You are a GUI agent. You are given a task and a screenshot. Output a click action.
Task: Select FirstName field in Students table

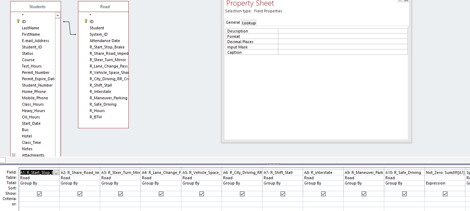pyautogui.click(x=31, y=34)
